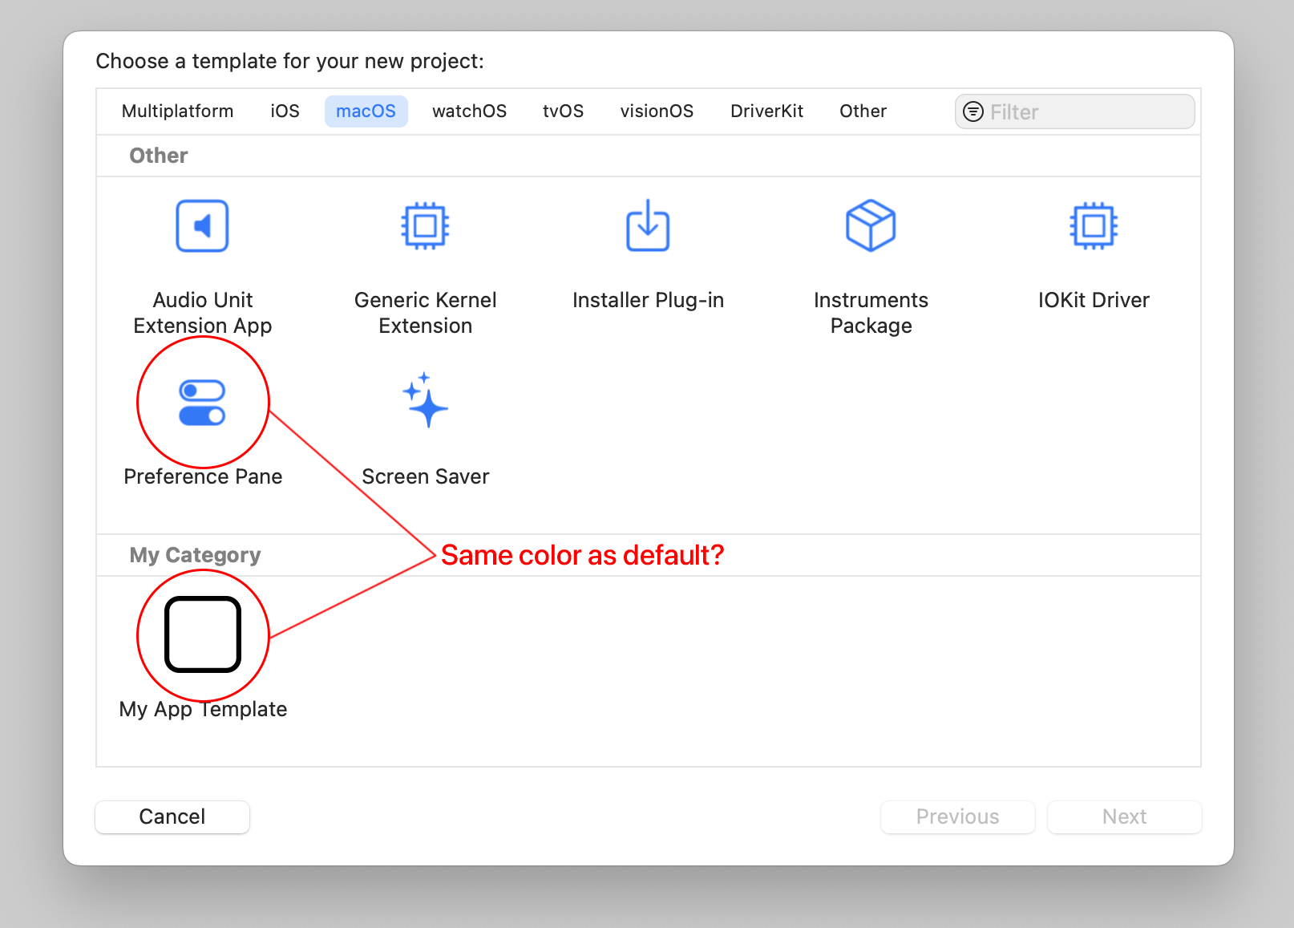Choose the Generic Kernel Extension chip icon
The width and height of the screenshot is (1294, 928).
(x=425, y=226)
